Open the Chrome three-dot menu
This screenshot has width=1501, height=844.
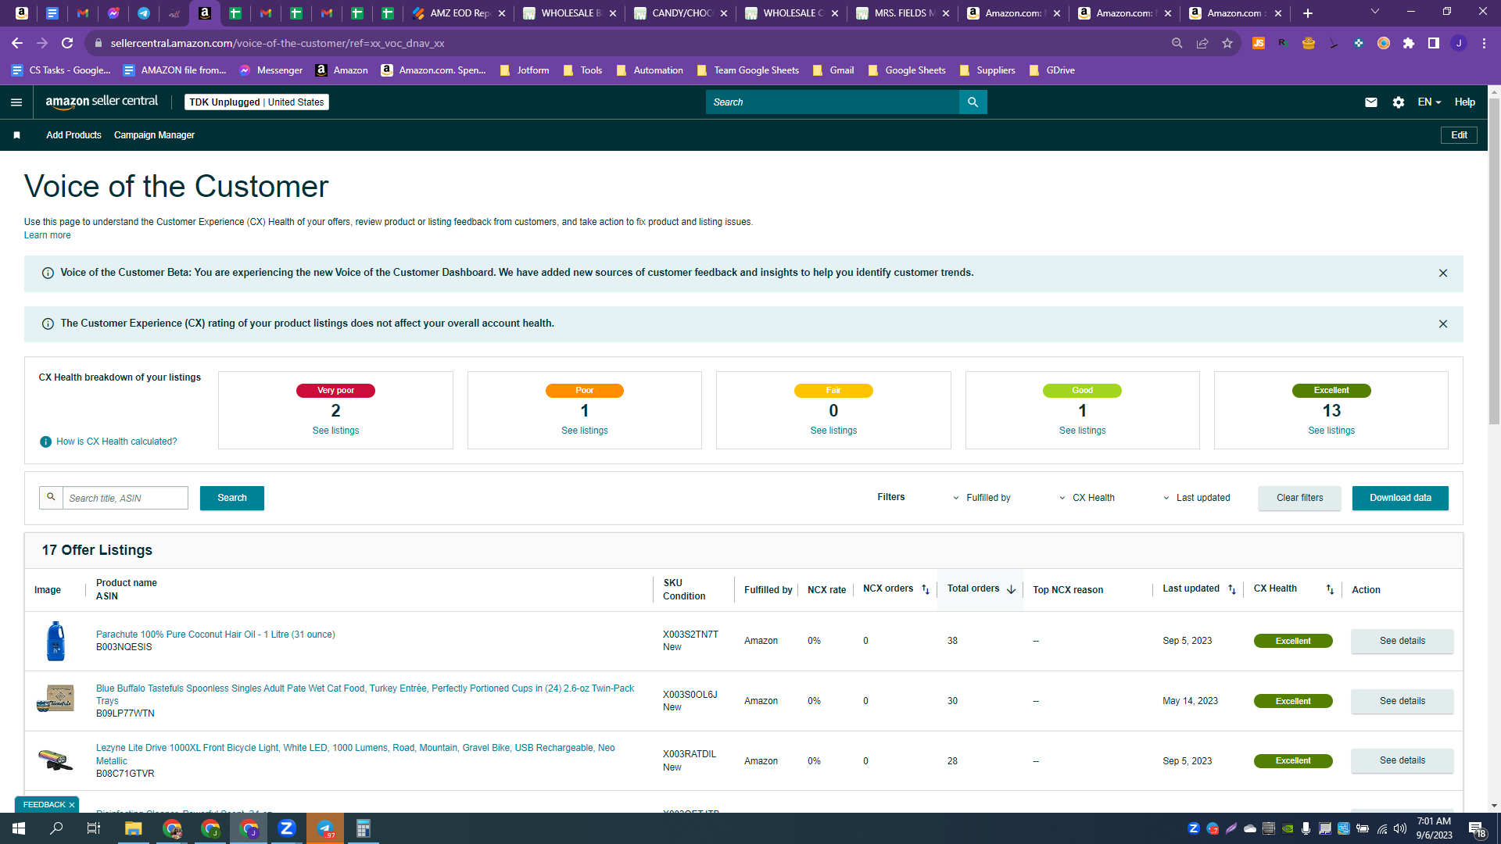1484,44
